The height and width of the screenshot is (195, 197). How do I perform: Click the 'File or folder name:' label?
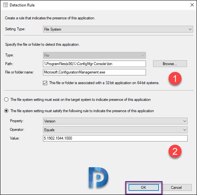point(19,72)
